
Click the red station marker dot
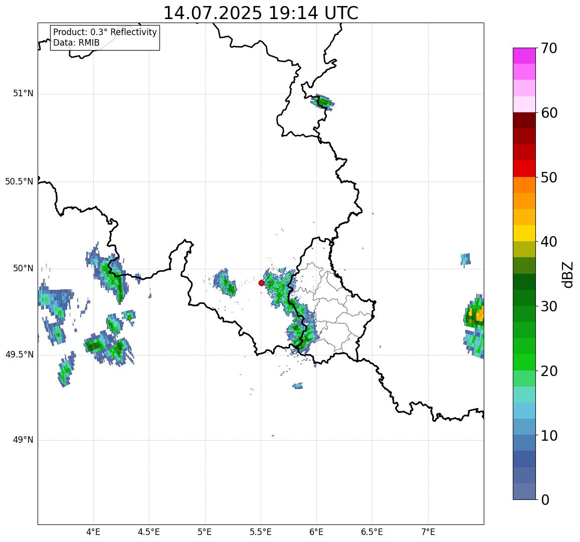pos(261,283)
